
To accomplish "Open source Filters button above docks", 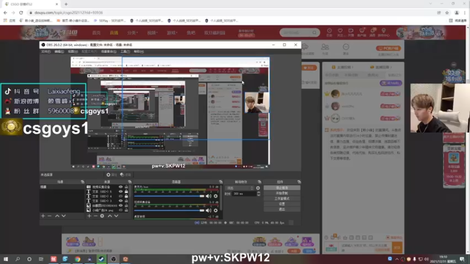I will [x=125, y=175].
